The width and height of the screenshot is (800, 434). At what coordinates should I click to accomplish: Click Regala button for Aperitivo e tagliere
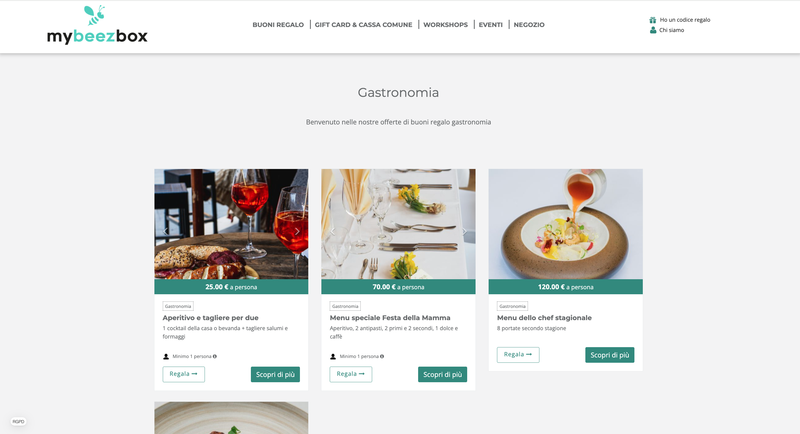click(183, 374)
